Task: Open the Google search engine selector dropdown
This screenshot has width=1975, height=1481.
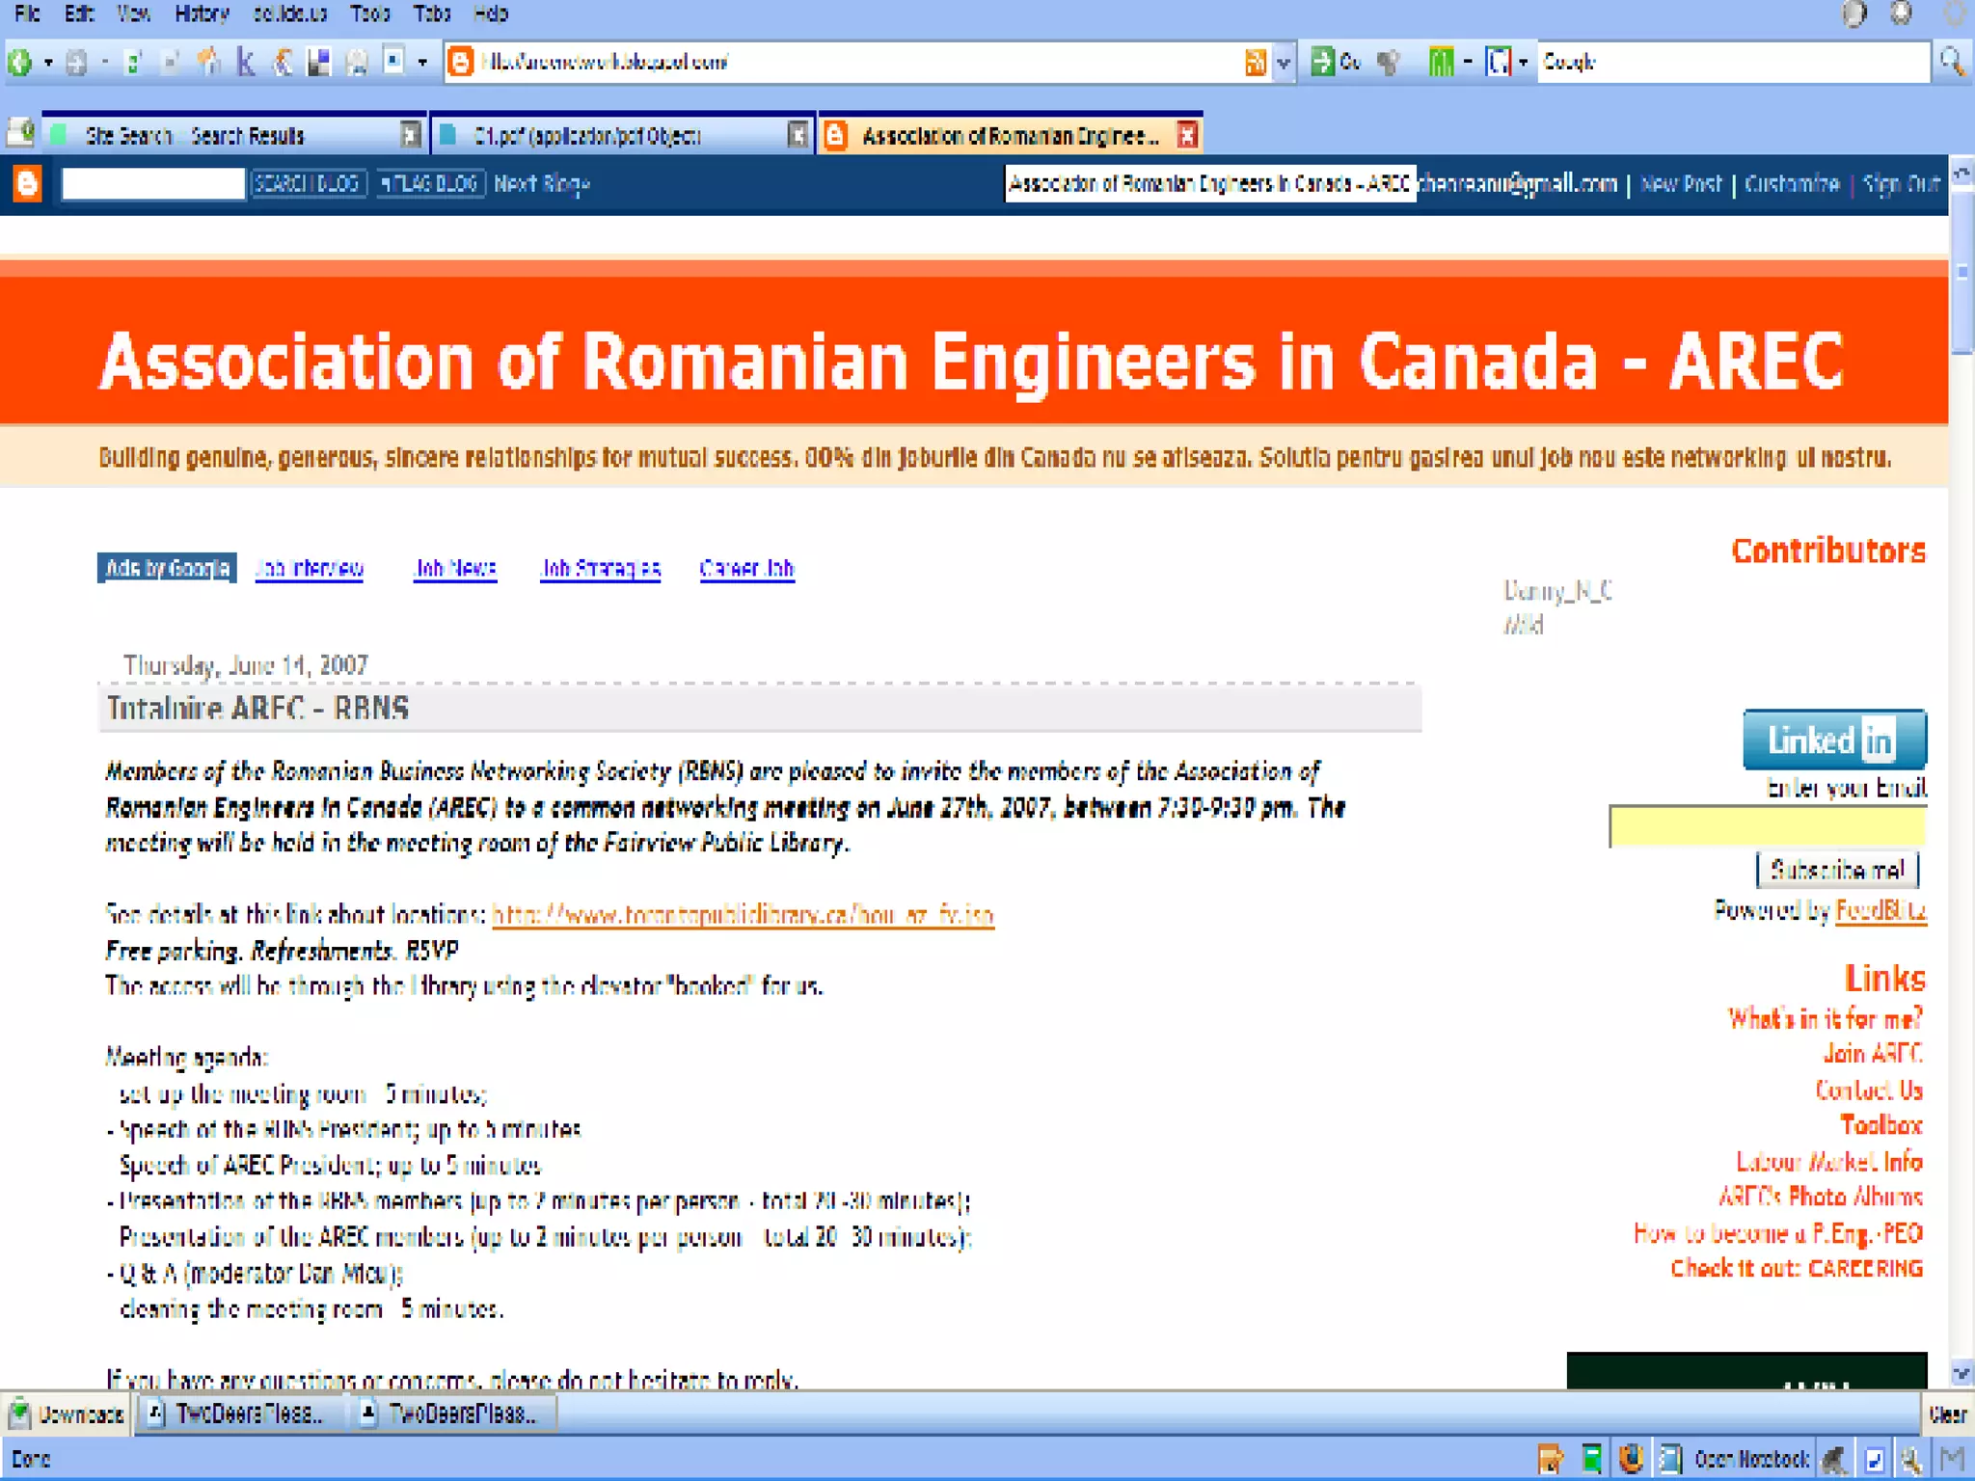Action: (1523, 63)
